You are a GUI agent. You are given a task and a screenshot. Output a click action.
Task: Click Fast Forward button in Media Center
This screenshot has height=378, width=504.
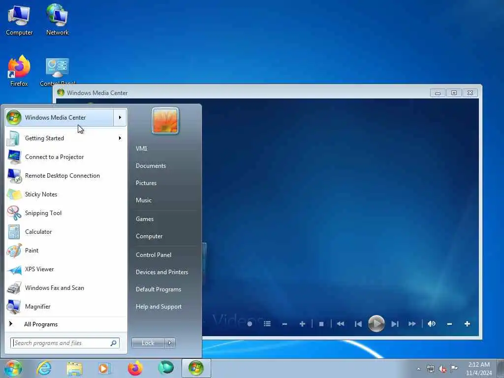pos(412,324)
